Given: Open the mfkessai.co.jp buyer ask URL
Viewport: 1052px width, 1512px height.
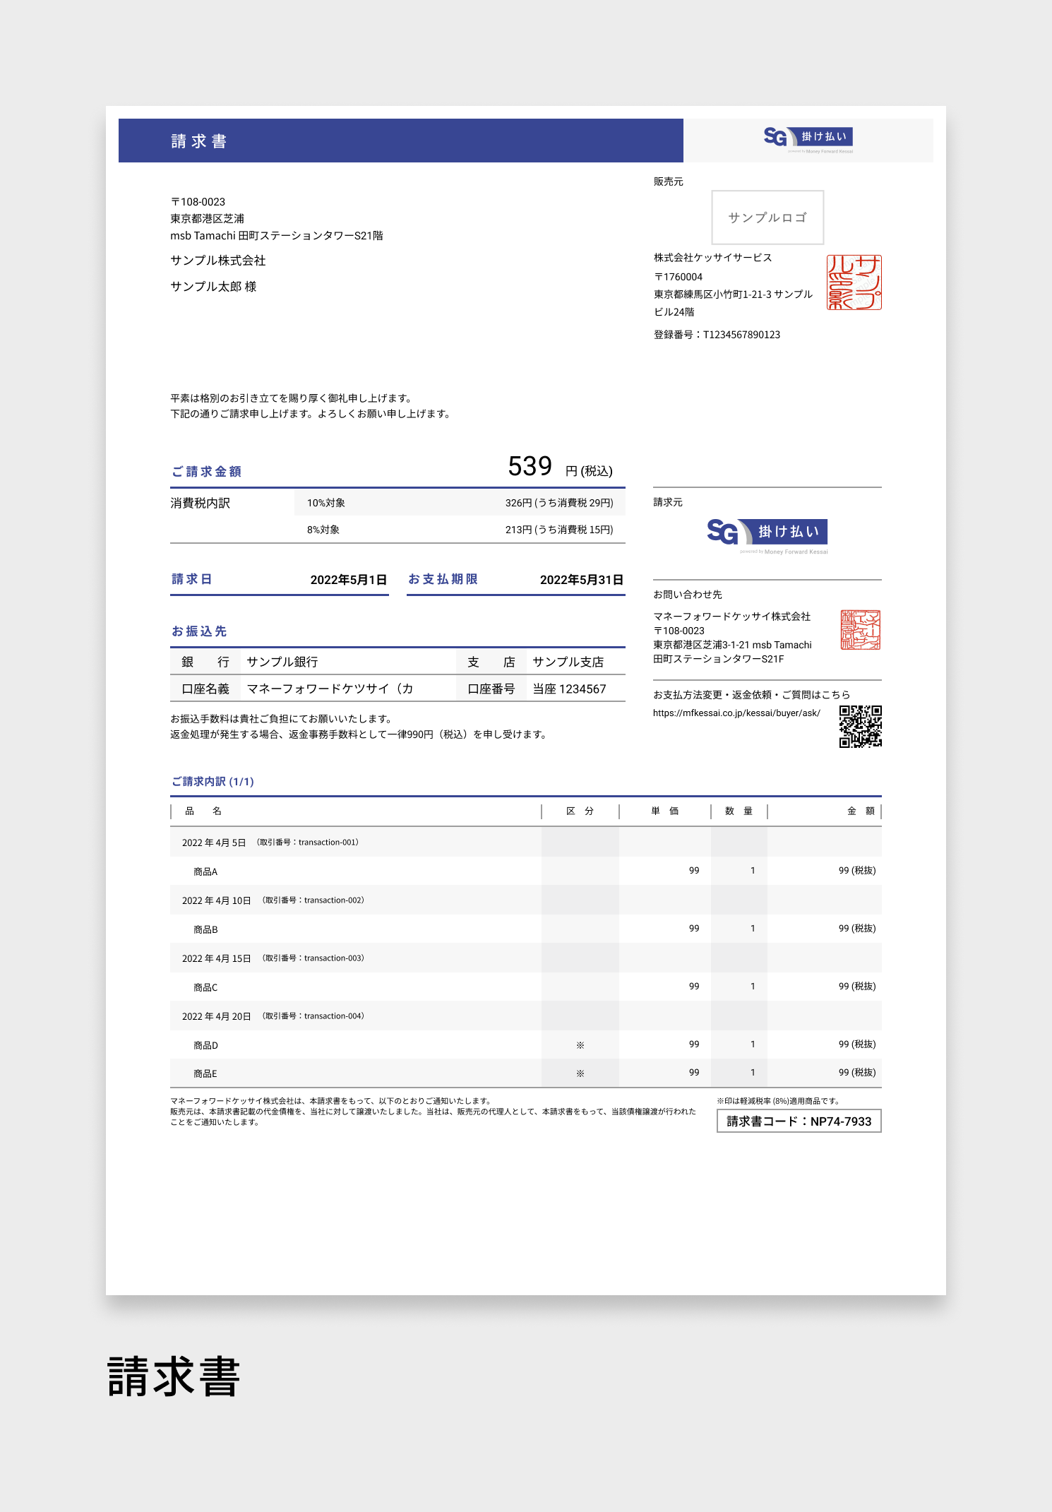Looking at the screenshot, I should (x=736, y=713).
